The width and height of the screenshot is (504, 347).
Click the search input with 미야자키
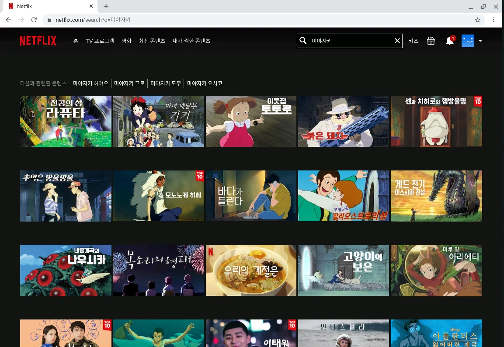[x=351, y=41]
